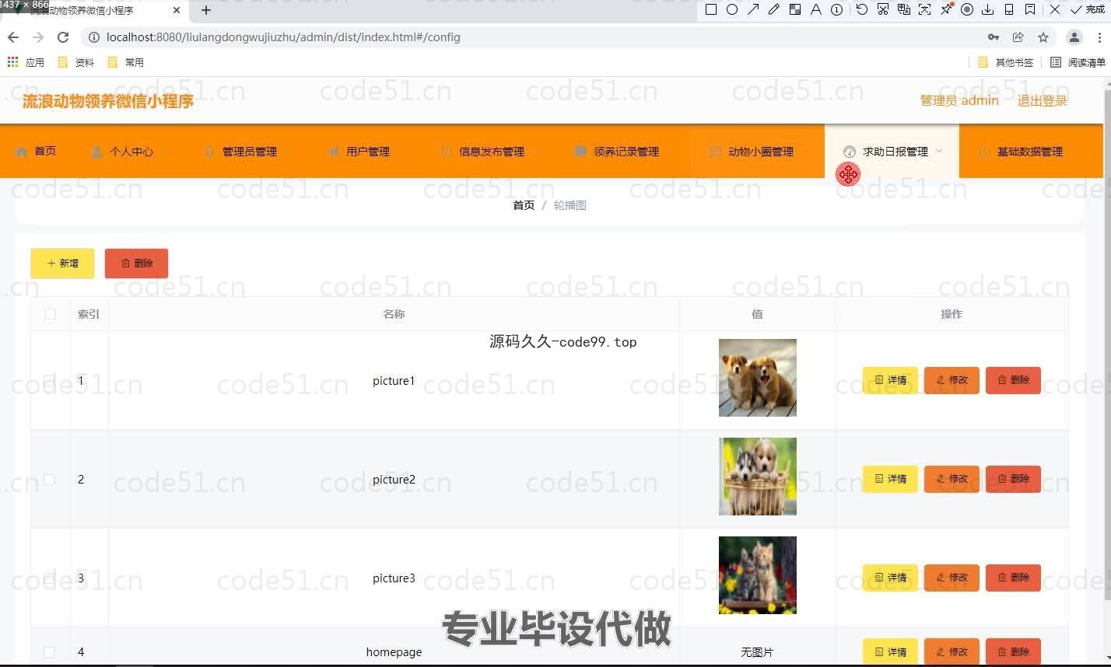This screenshot has height=667, width=1111.
Task: Click the browser address bar URL
Action: coord(283,37)
